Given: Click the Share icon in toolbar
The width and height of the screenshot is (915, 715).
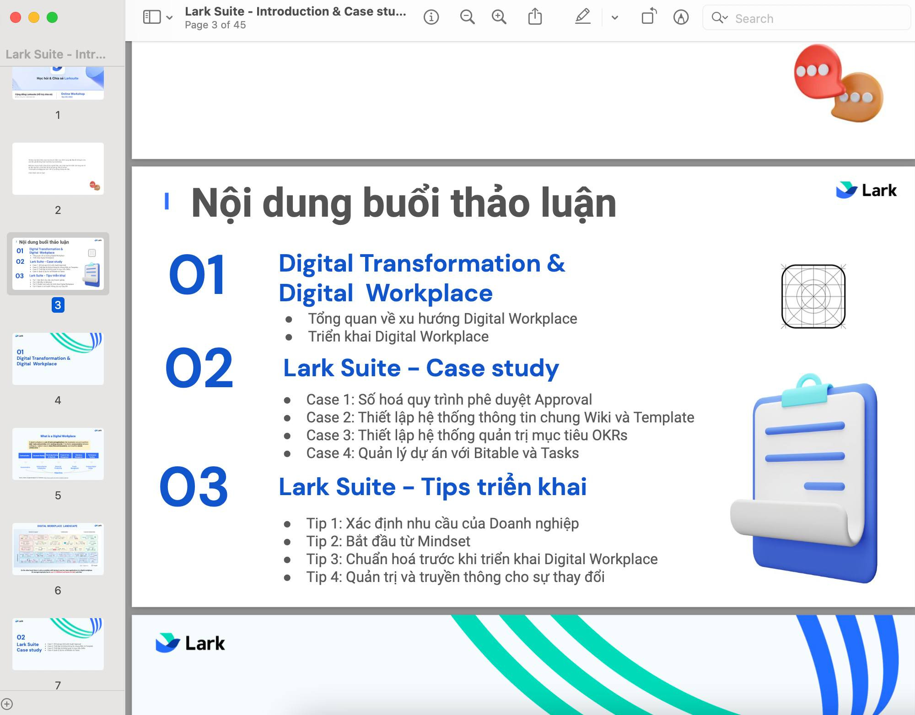Looking at the screenshot, I should tap(535, 17).
